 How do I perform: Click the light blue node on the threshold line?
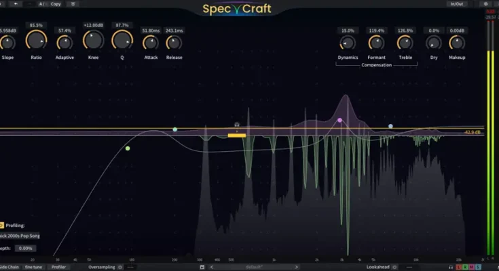pyautogui.click(x=391, y=126)
